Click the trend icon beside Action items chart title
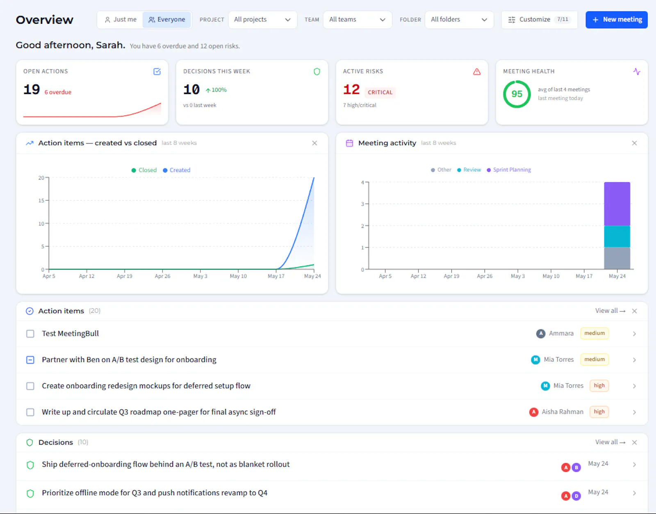Image resolution: width=656 pixels, height=514 pixels. coord(30,143)
